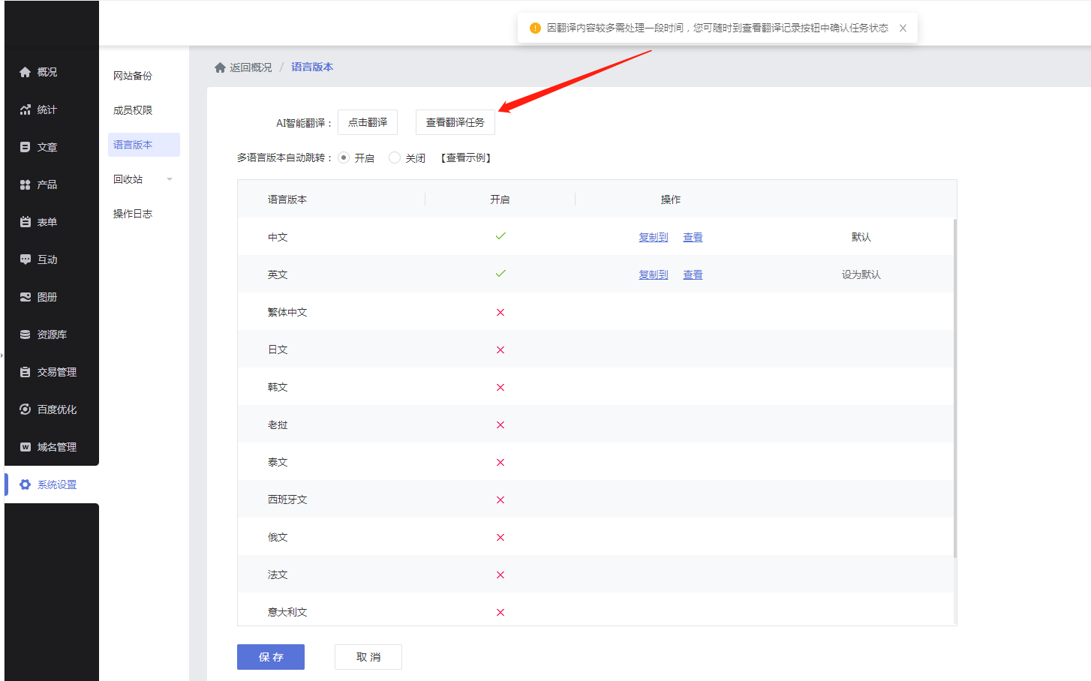Click 复制到 link in the 中文 row
Viewport: 1091px width, 681px height.
click(653, 237)
